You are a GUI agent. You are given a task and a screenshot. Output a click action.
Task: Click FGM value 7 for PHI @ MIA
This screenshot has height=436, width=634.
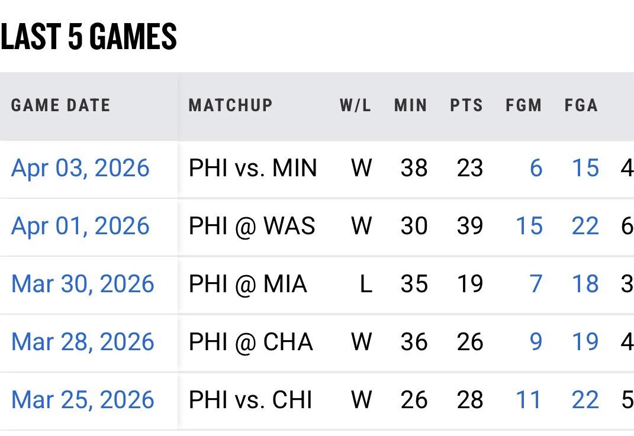[x=536, y=285]
